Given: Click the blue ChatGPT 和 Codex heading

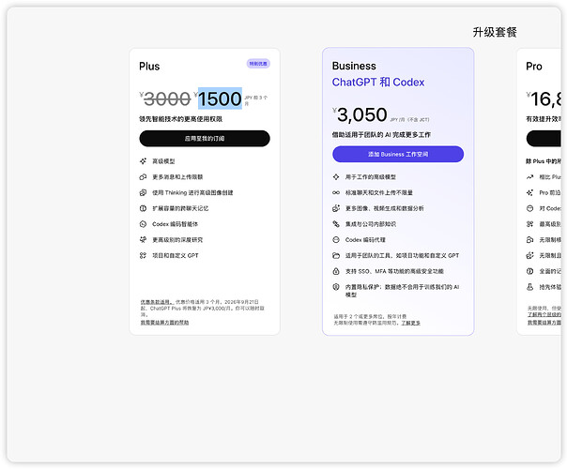Looking at the screenshot, I should [x=378, y=83].
